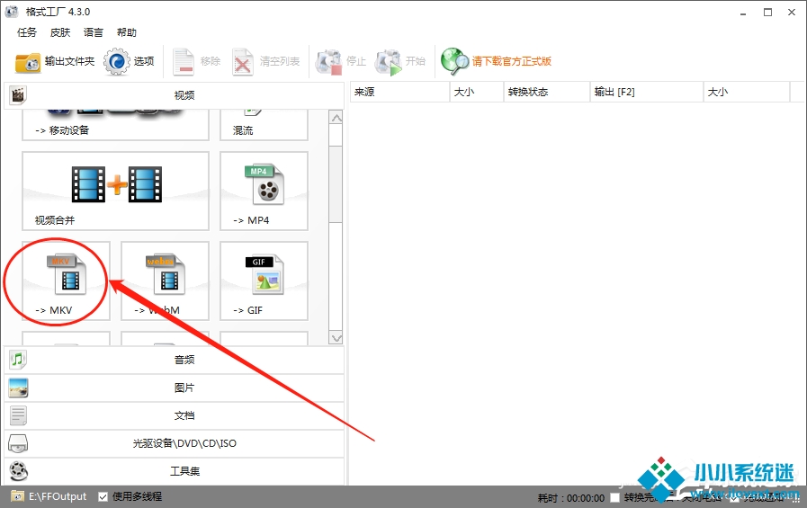
Task: Click the WebM conversion icon
Action: pyautogui.click(x=165, y=280)
